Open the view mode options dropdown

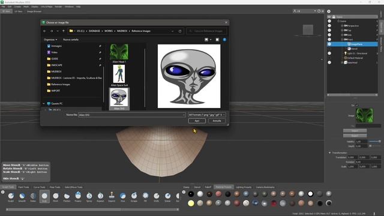[x=211, y=40]
